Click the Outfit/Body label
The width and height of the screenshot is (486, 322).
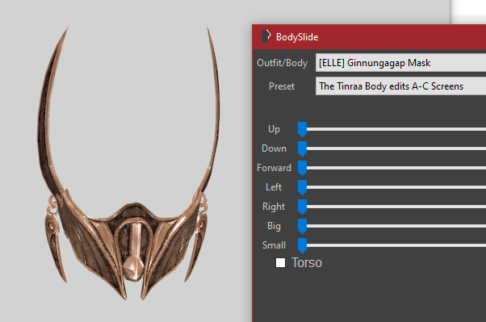[282, 63]
